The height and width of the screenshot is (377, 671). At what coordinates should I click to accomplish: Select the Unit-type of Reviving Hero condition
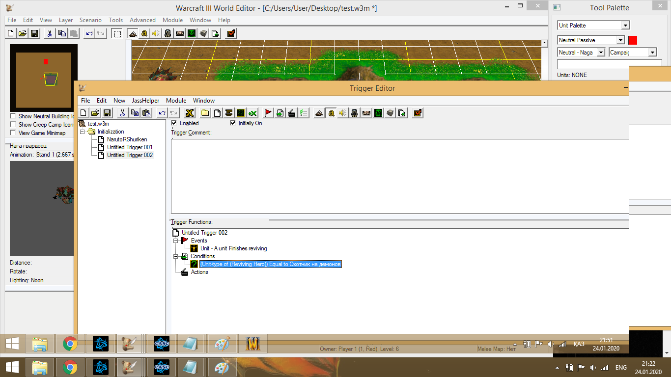pos(270,264)
